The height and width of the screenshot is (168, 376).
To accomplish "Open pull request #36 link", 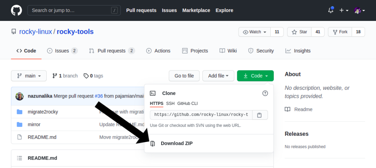I will (99, 96).
